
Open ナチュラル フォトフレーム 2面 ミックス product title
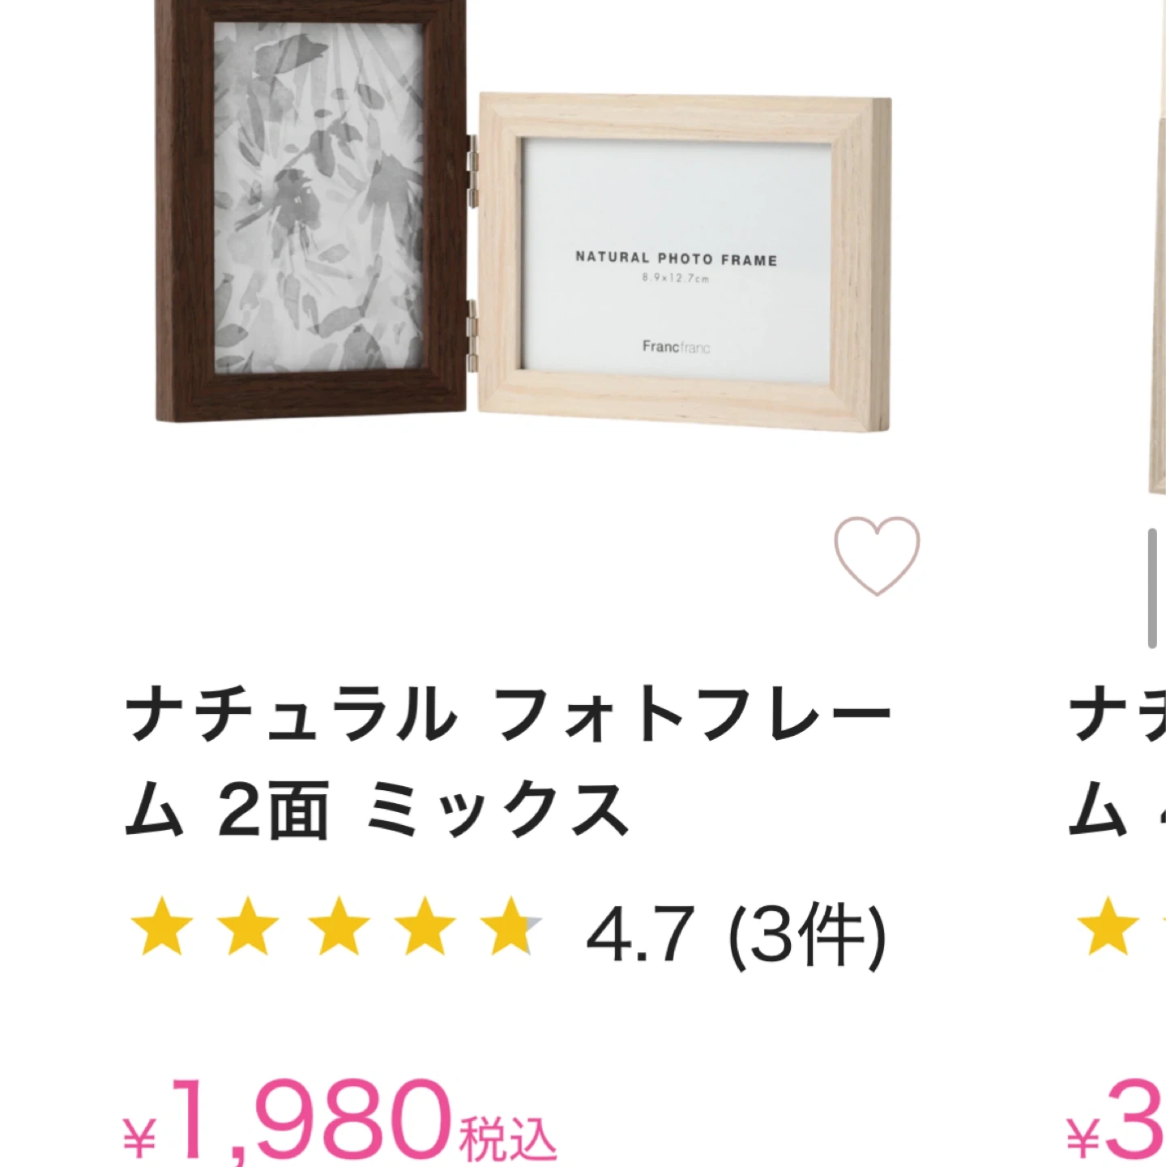click(x=508, y=761)
